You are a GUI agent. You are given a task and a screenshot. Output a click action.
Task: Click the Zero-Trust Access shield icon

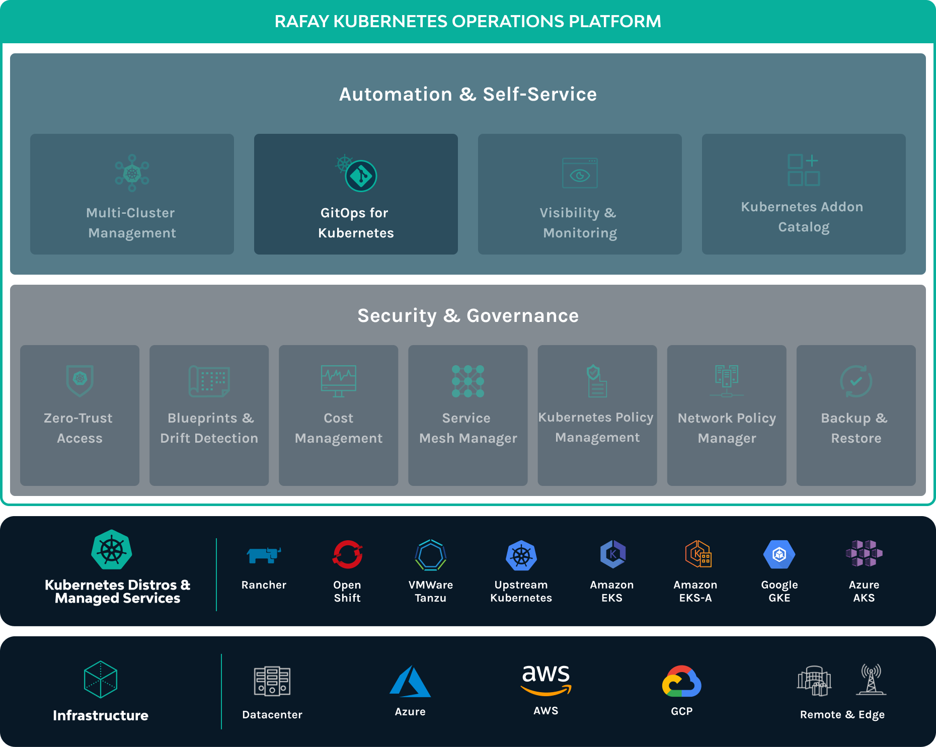[80, 381]
